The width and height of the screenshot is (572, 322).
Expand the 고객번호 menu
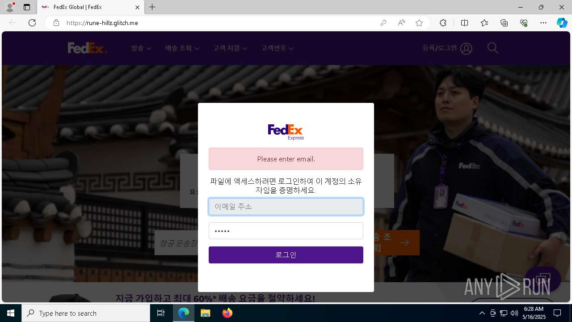[x=278, y=48]
